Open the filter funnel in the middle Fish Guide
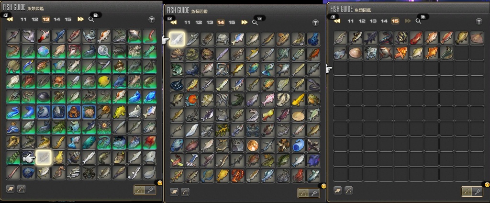Screen dimensions: 490x203 coord(316,23)
